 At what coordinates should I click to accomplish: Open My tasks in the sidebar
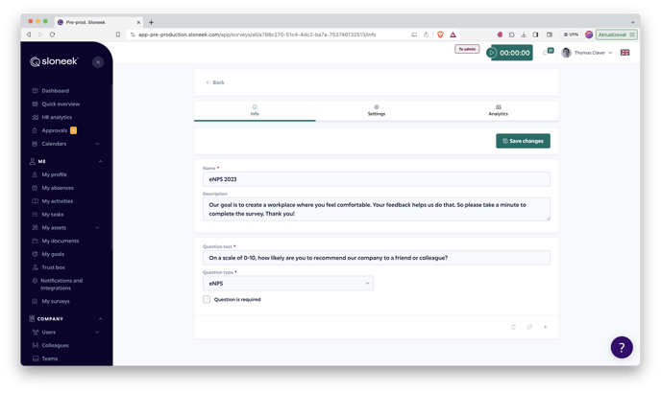point(52,215)
